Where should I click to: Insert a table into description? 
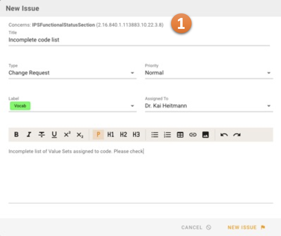coord(180,135)
